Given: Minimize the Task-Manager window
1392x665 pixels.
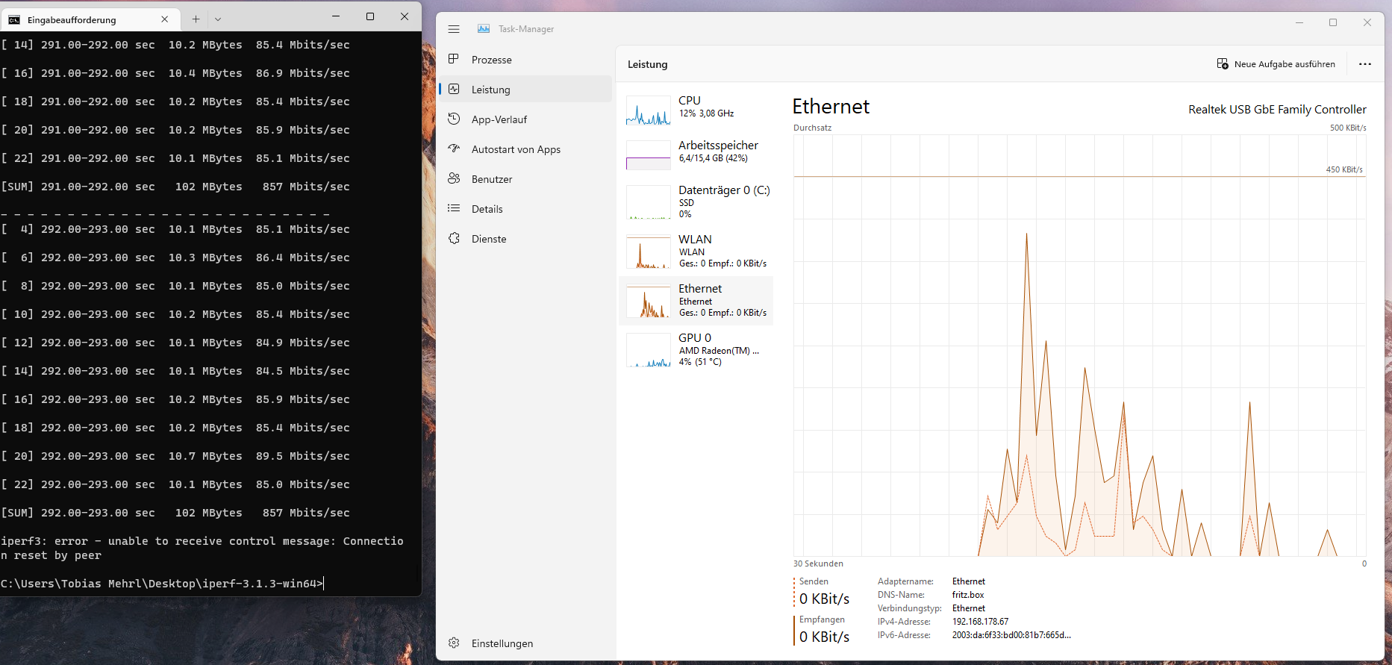Looking at the screenshot, I should (1299, 22).
